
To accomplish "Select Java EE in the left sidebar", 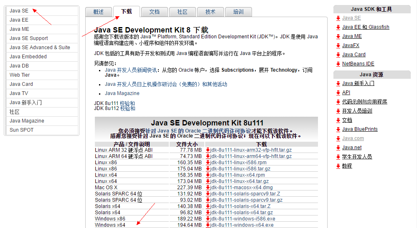I will (42, 20).
